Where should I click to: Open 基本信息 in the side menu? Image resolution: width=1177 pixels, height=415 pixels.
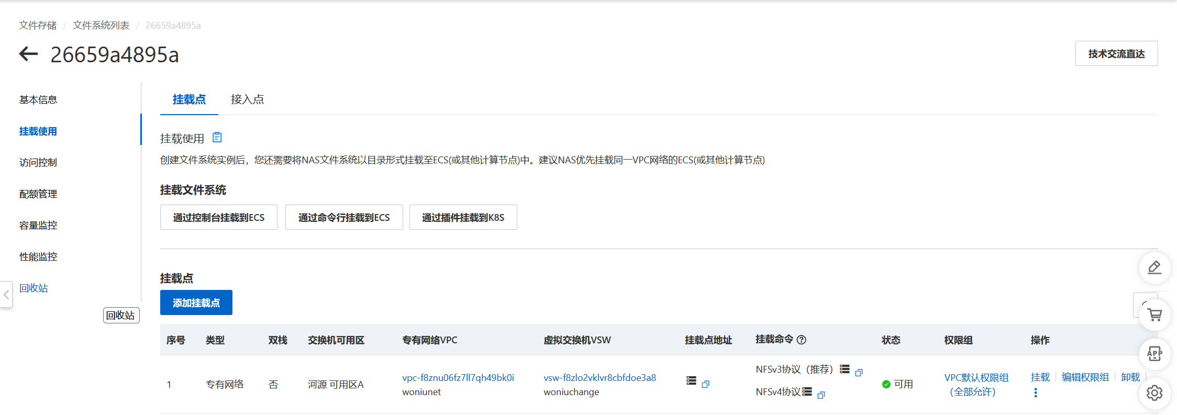click(38, 99)
